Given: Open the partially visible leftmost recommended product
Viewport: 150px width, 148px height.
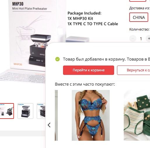Looking at the screenshot, I should (56, 115).
